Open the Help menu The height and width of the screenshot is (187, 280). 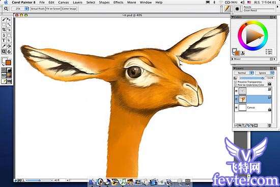point(159,3)
